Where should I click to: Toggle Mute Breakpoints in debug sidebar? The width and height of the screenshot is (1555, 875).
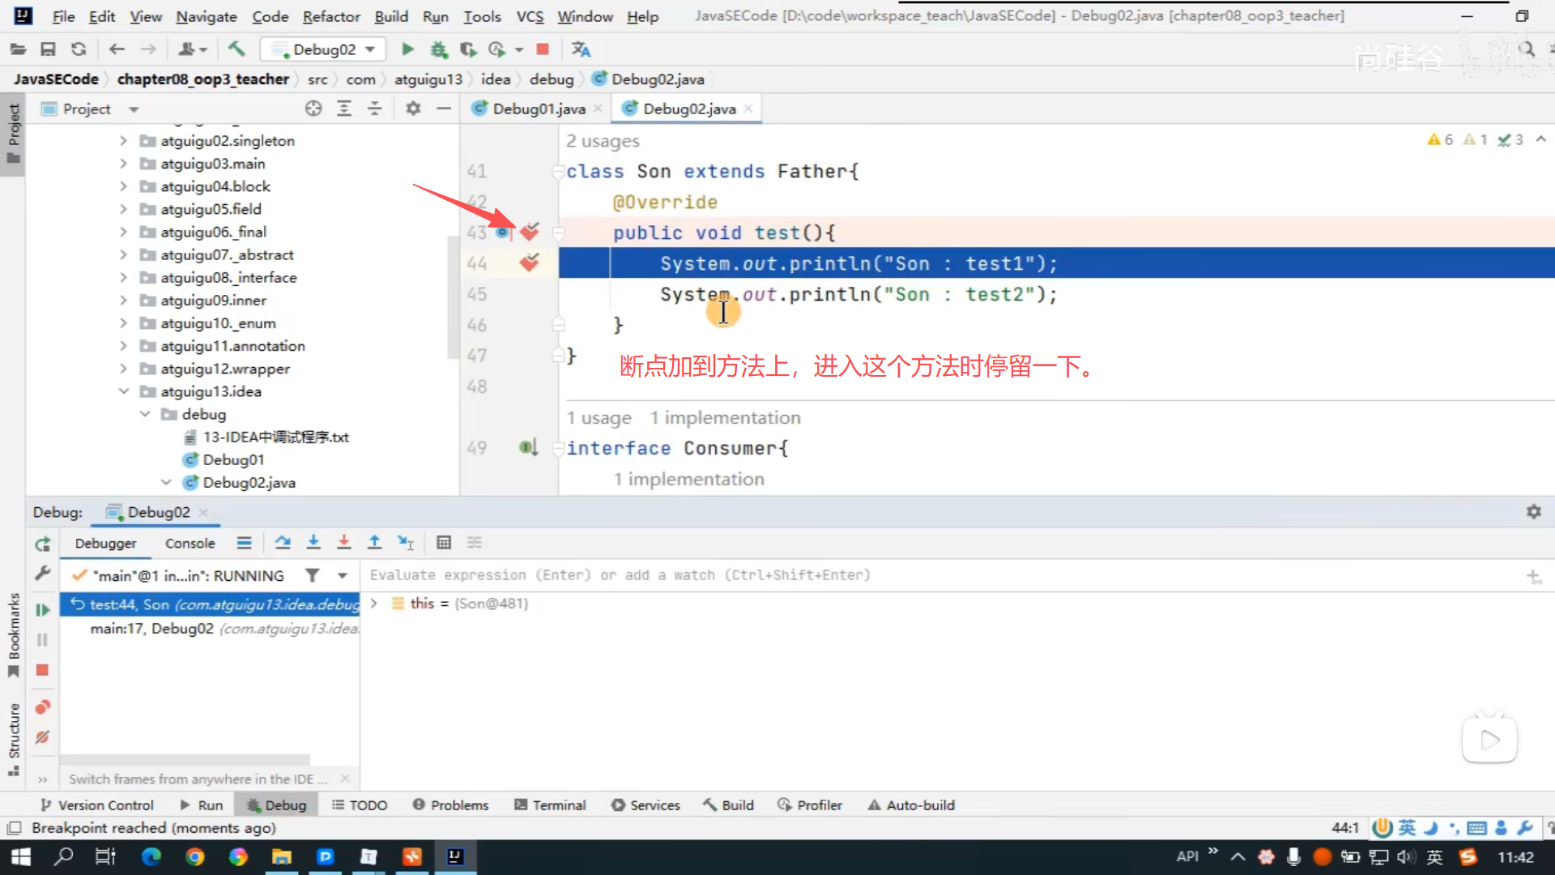(x=43, y=737)
